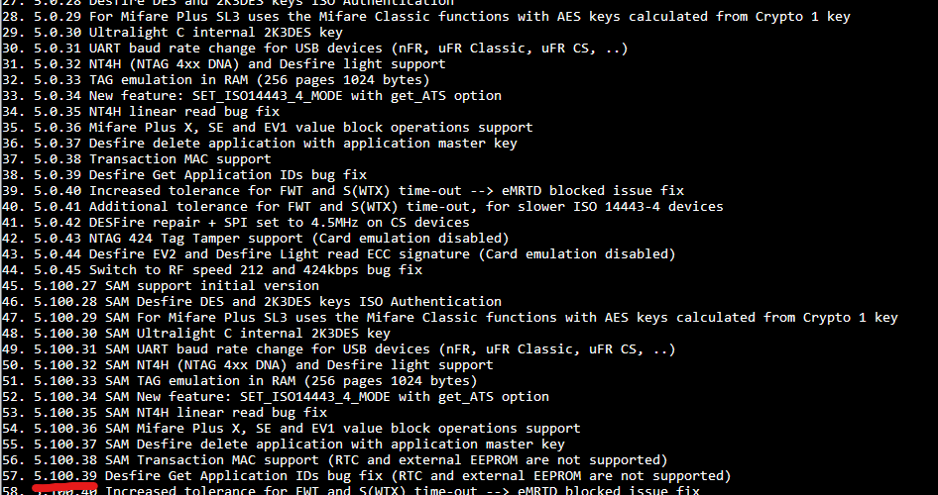938x495 pixels.
Task: Select line 5.100.33 SAM TAG emulation in RAM
Action: point(239,380)
